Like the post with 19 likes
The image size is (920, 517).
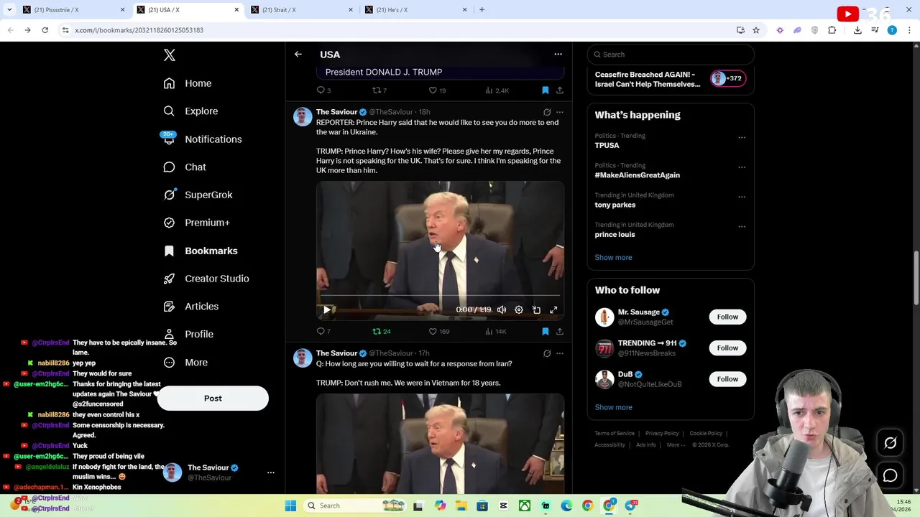click(x=437, y=90)
